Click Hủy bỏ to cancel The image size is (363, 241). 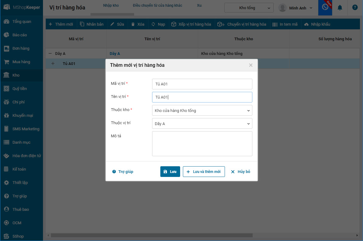coord(240,172)
